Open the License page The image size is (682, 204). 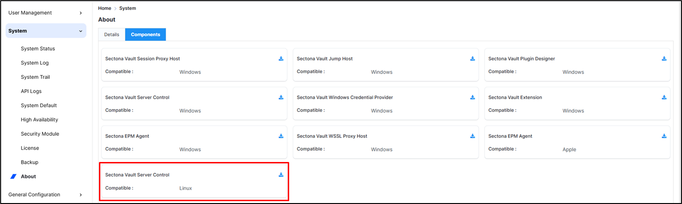pos(30,148)
